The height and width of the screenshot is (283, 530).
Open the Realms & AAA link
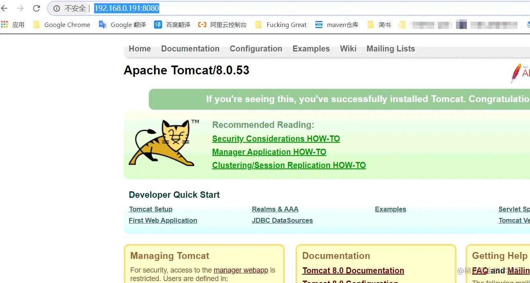275,209
